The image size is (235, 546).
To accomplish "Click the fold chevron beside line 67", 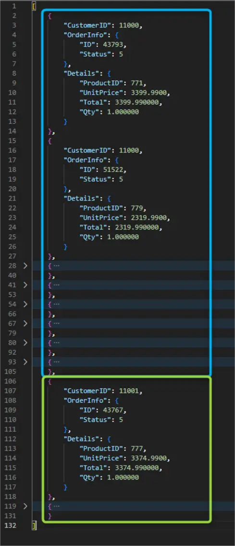I will click(25, 323).
